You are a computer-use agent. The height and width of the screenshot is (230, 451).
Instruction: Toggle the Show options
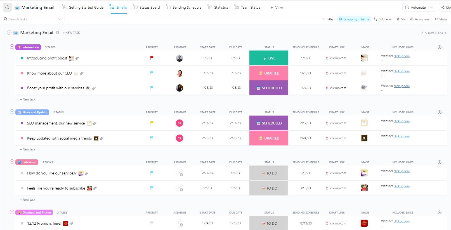(x=441, y=19)
